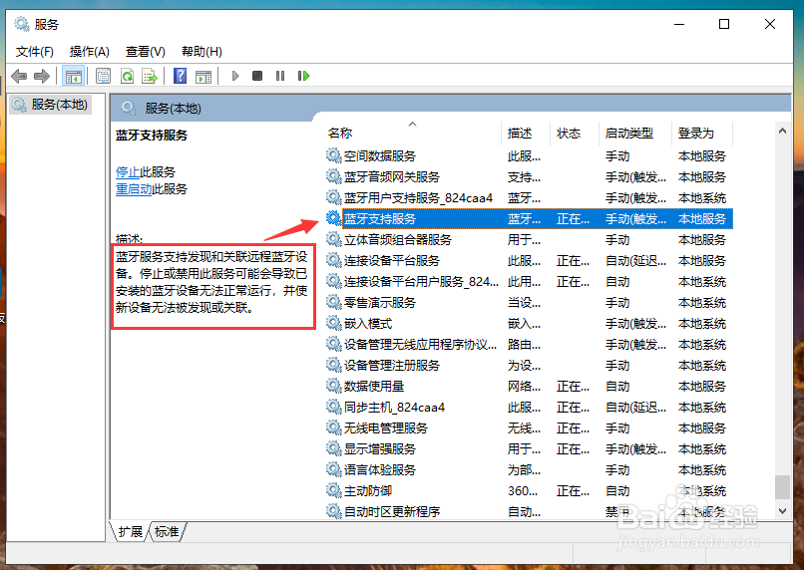Image resolution: width=804 pixels, height=570 pixels.
Task: Click the 360... description of 主动防御
Action: tap(523, 491)
